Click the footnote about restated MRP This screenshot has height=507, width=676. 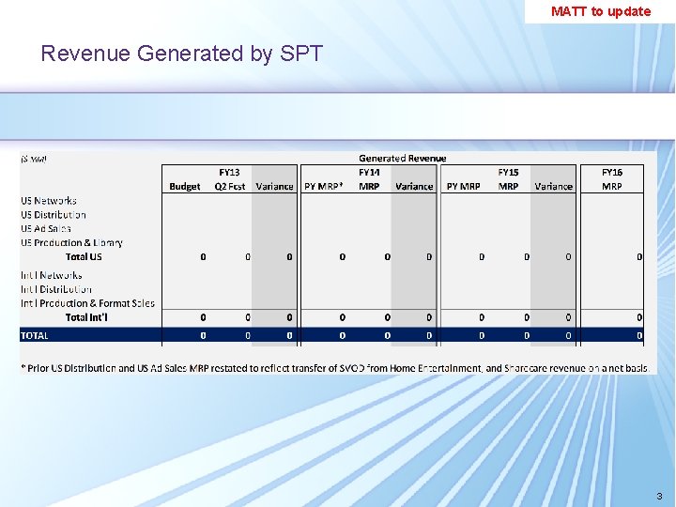click(335, 368)
